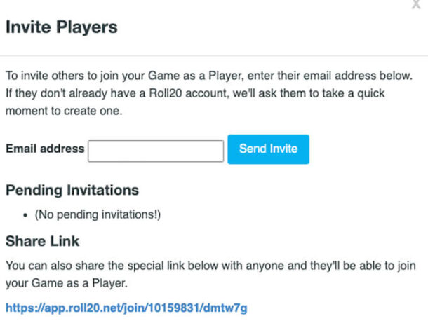
Task: Click the Send Invite button
Action: [x=268, y=149]
